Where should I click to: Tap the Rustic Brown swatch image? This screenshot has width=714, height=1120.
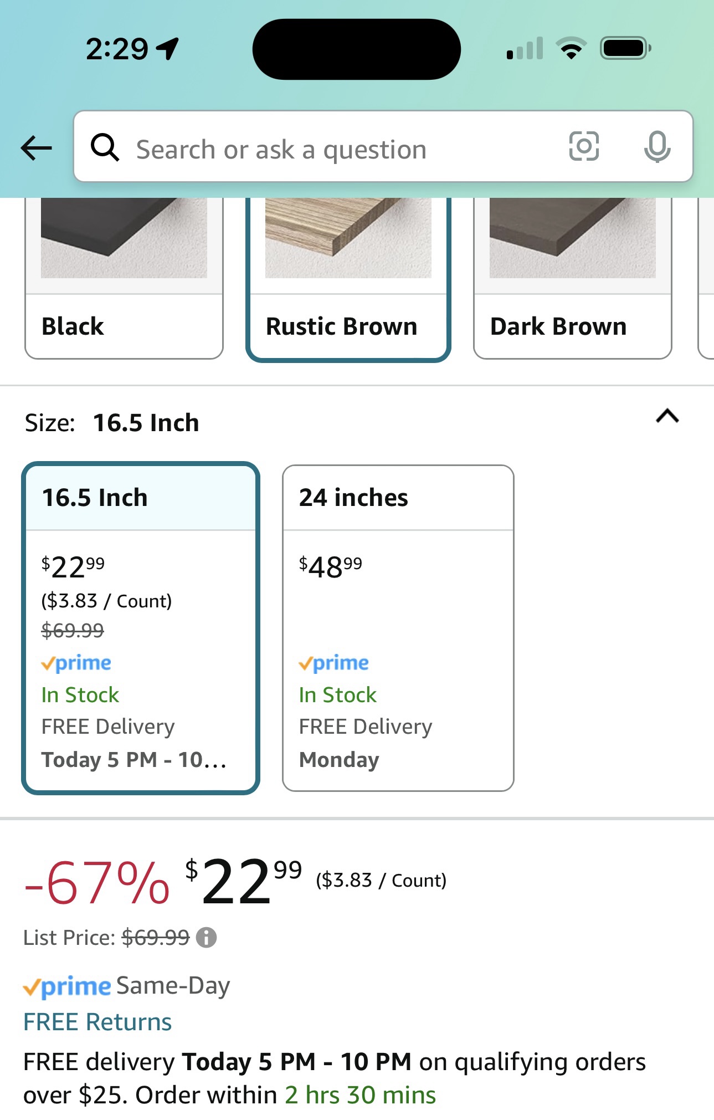(x=348, y=238)
